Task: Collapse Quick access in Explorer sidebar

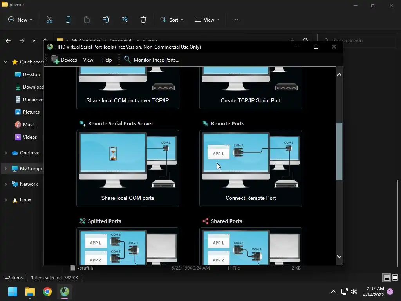Action: 5,62
